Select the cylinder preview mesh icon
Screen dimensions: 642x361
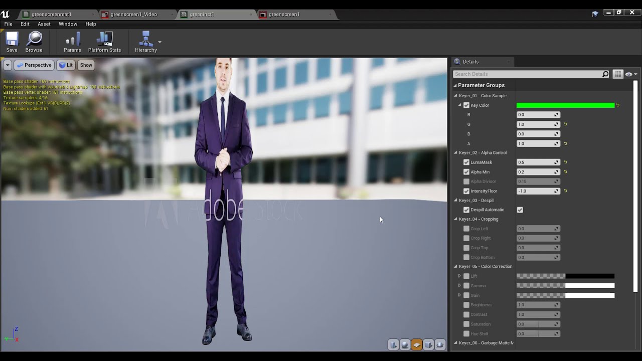coord(394,344)
